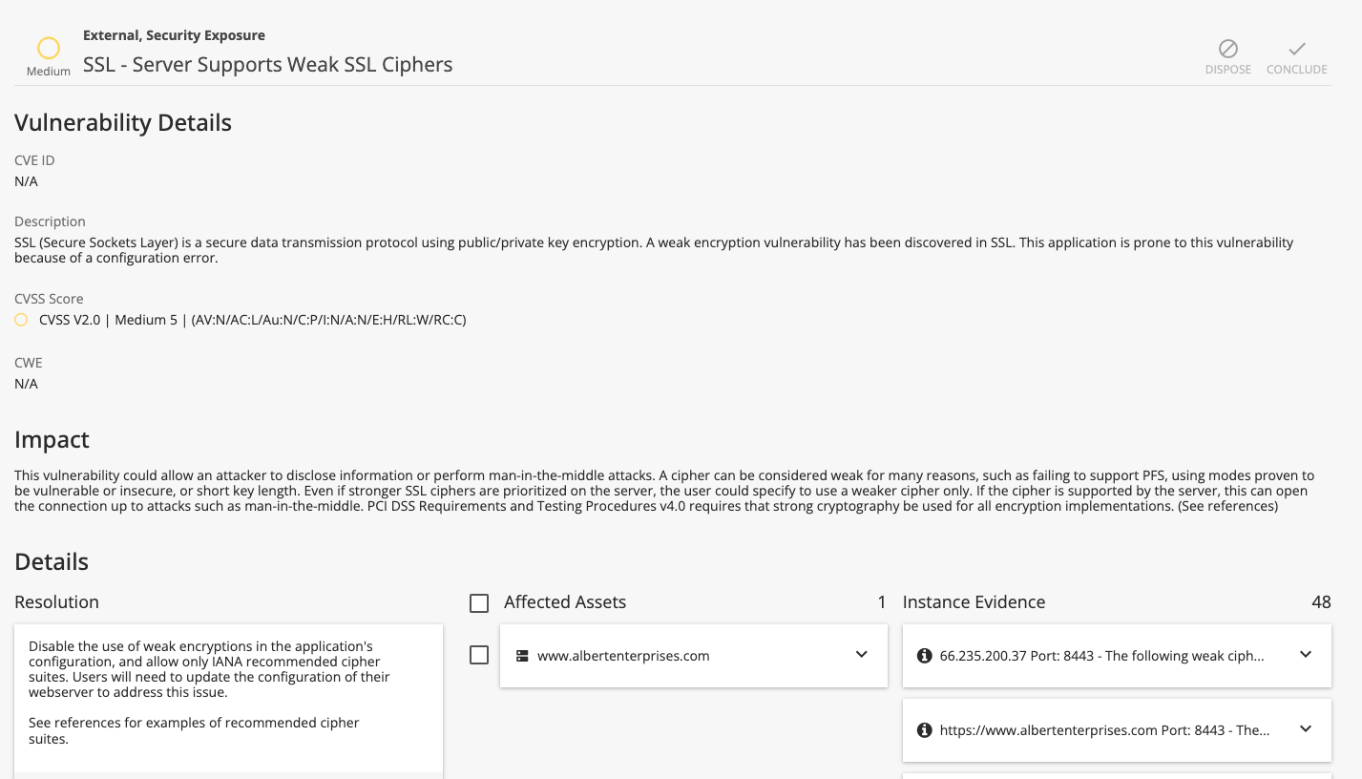The height and width of the screenshot is (779, 1362).
Task: Click info icon on 66.235.200.37 evidence
Action: [924, 656]
